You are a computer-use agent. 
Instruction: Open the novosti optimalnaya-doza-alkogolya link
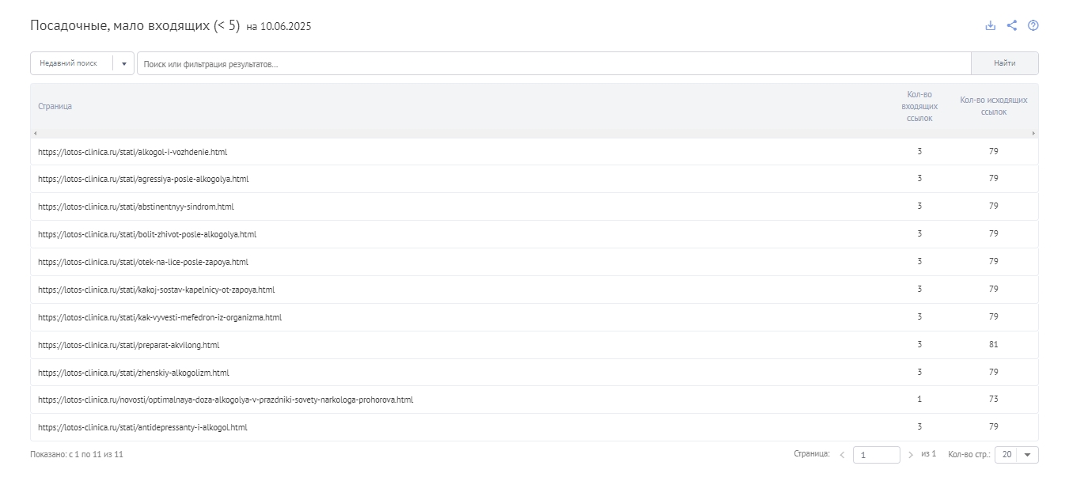coord(226,400)
